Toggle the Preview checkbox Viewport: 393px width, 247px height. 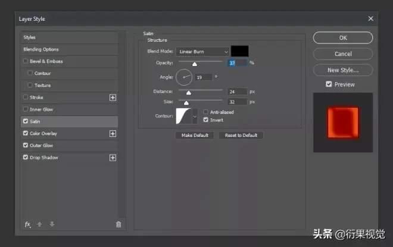(329, 84)
